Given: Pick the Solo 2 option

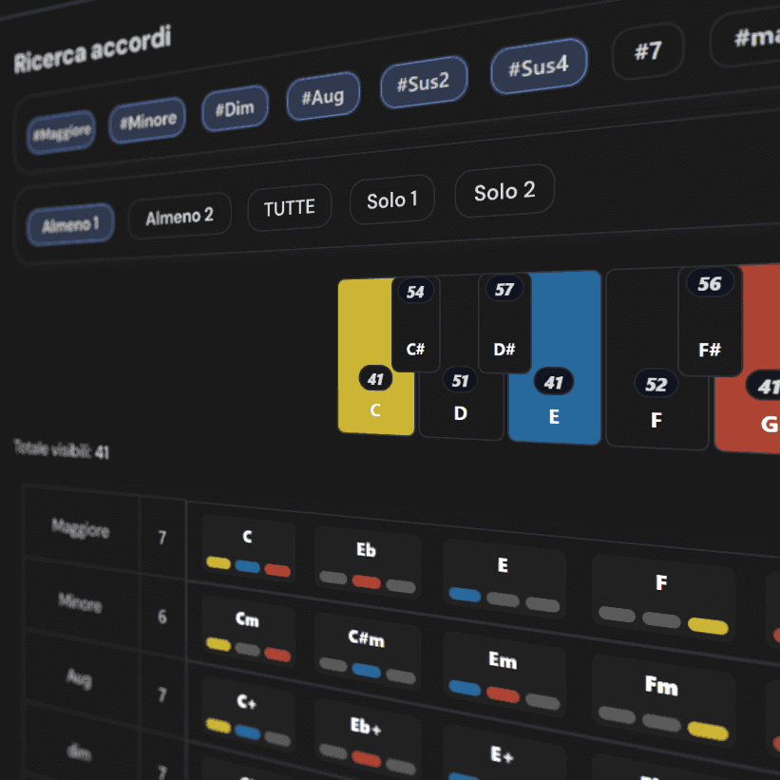Looking at the screenshot, I should point(504,191).
